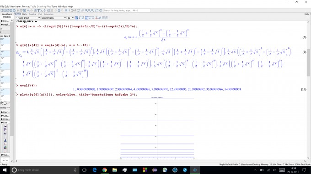Align text left
This screenshot has width=311, height=174.
click(86, 18)
